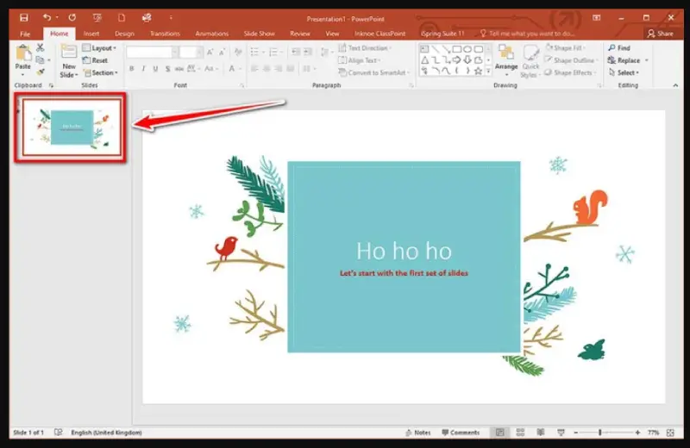Toggle Italic formatting

[x=143, y=69]
